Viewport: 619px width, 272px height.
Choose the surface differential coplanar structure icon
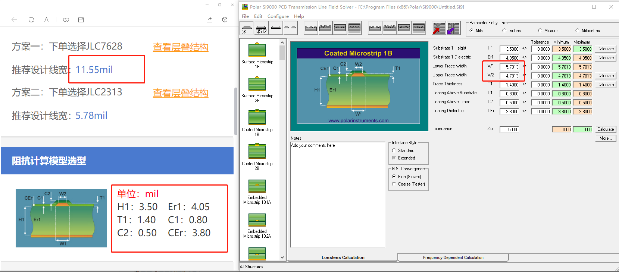(x=375, y=28)
